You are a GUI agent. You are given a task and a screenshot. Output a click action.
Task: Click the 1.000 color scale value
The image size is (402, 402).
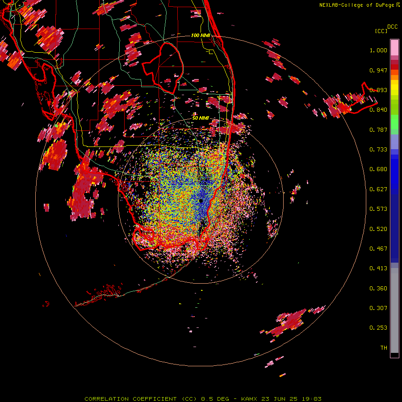coord(378,50)
